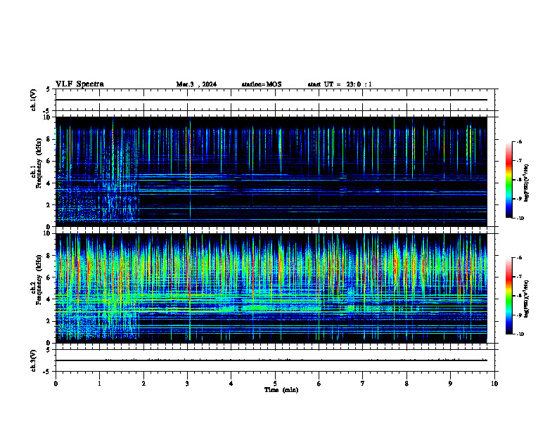Click time axis tick label "4"
557x430 pixels.
(x=231, y=384)
